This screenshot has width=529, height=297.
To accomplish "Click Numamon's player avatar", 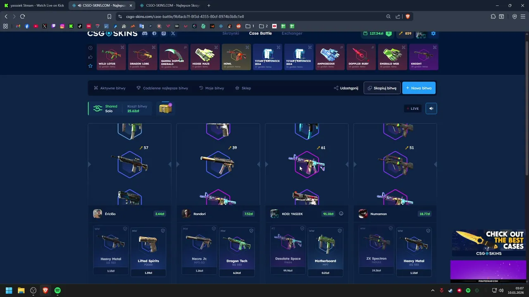I will pos(363,214).
